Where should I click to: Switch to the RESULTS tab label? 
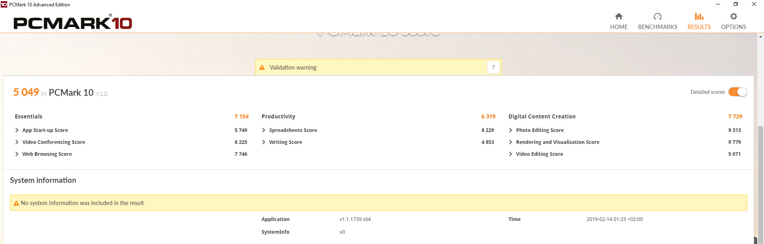699,27
